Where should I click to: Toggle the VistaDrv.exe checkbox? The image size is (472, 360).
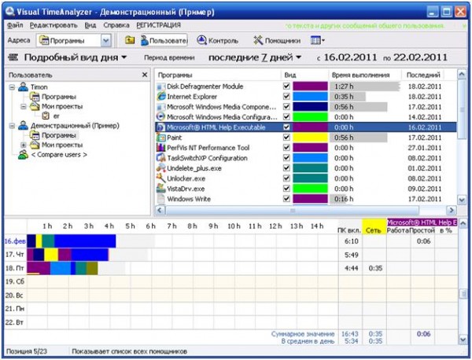(x=286, y=189)
